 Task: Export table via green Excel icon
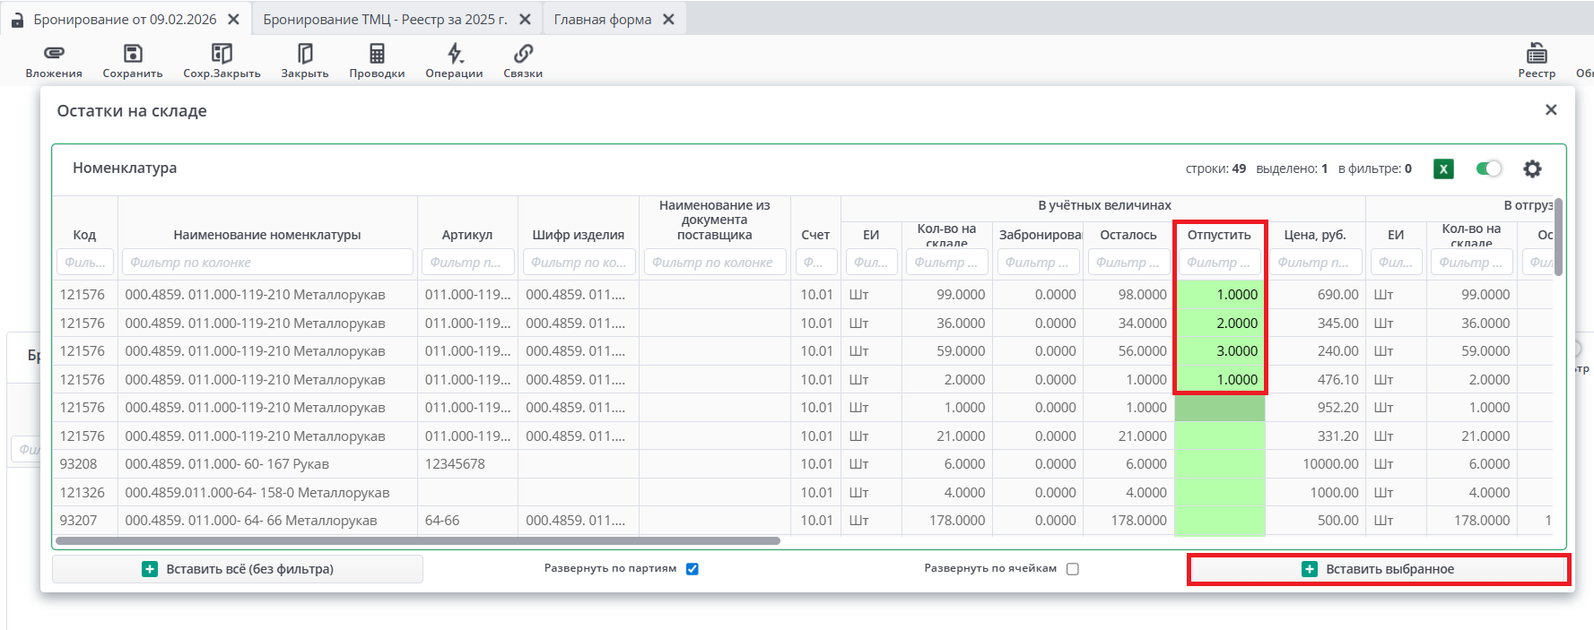(x=1443, y=168)
